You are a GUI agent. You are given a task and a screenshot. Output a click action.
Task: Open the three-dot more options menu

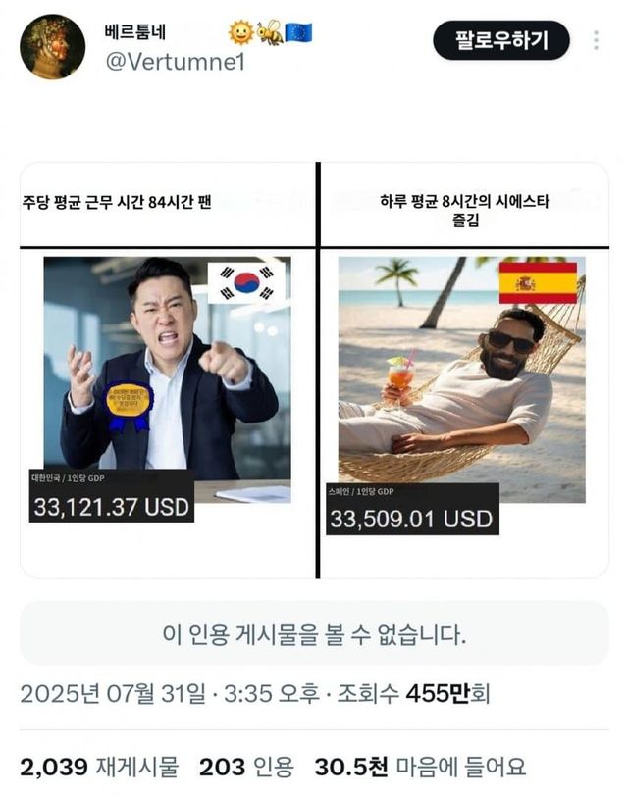pos(596,40)
